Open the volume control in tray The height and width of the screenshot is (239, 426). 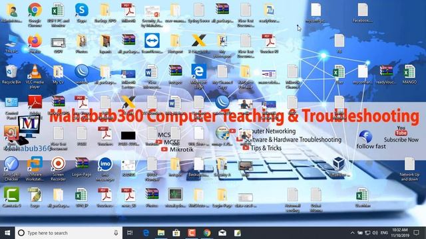(375, 233)
